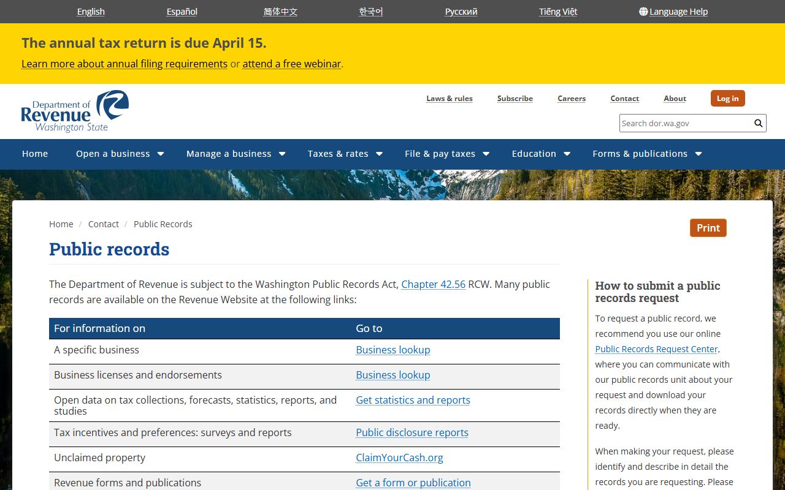Open the Careers link
Viewport: 785px width, 490px height.
coord(572,99)
